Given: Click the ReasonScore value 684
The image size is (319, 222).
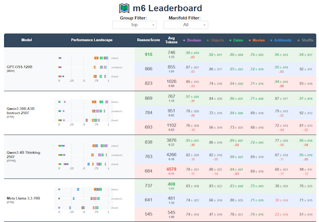Looking at the screenshot, I should point(148,171).
